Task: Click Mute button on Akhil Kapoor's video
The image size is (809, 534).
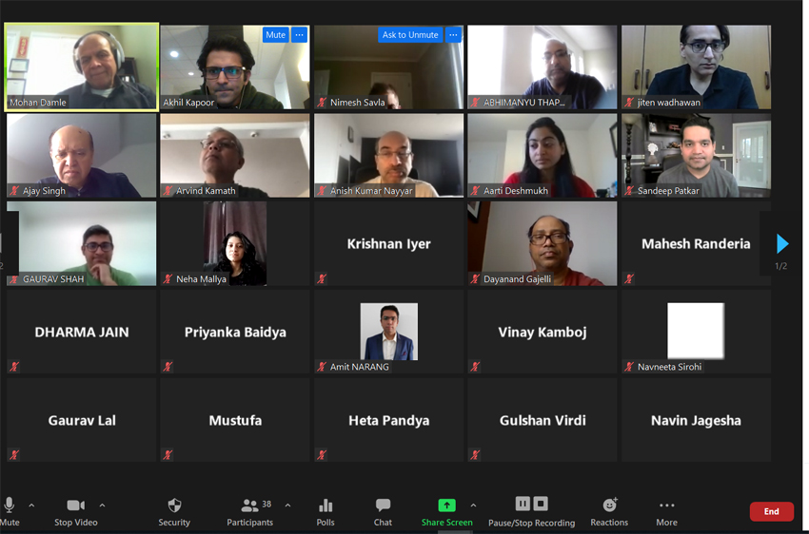Action: click(x=275, y=34)
